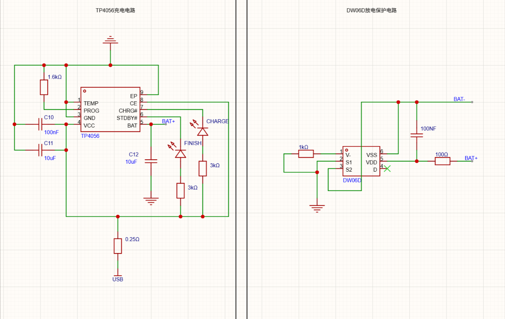The image size is (505, 319).
Task: Click the CHRG# pin label
Action: (128, 111)
